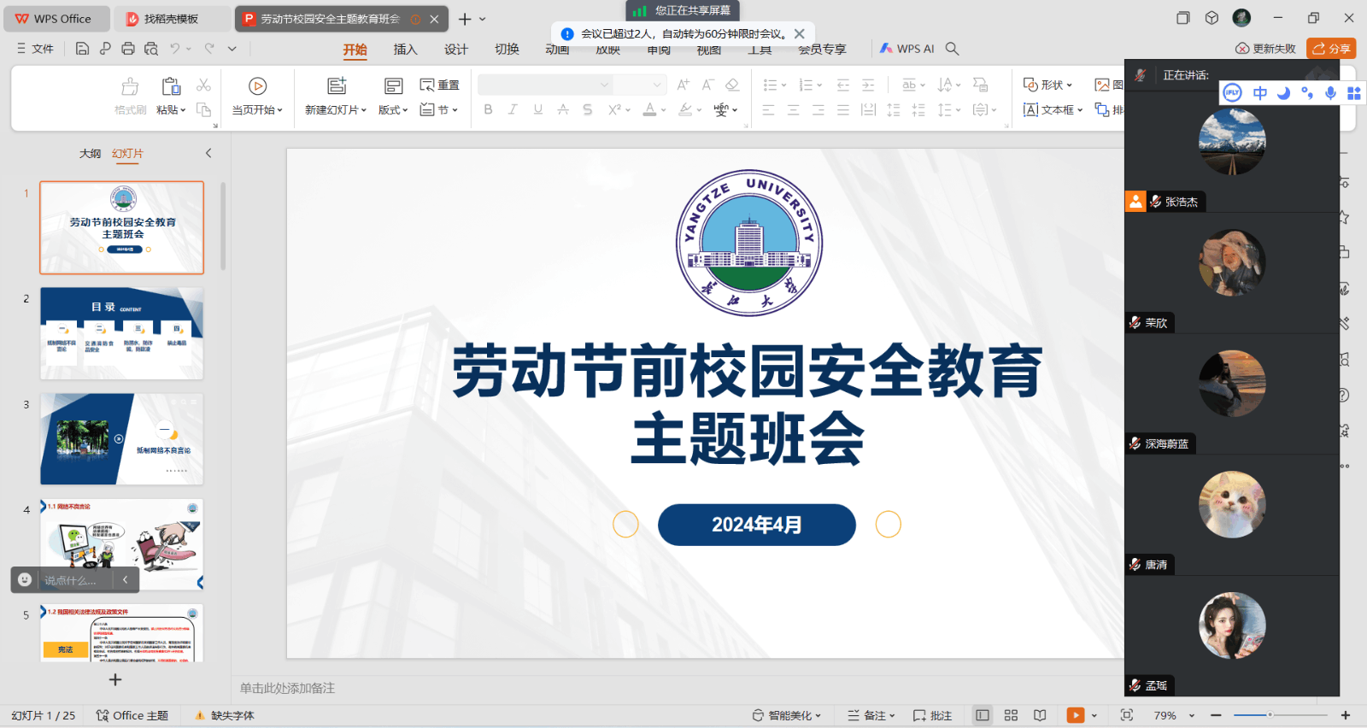This screenshot has width=1367, height=728.
Task: Click the Print icon in the top toolbar
Action: click(128, 49)
